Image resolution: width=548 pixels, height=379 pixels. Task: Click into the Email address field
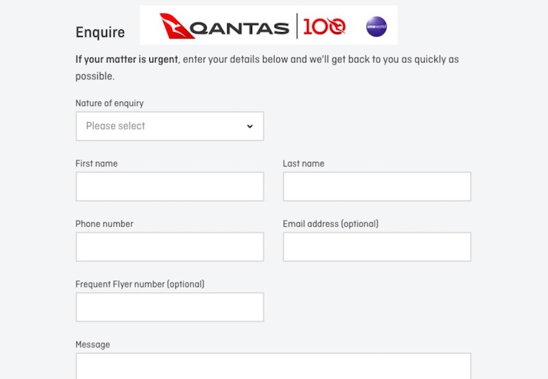(377, 247)
